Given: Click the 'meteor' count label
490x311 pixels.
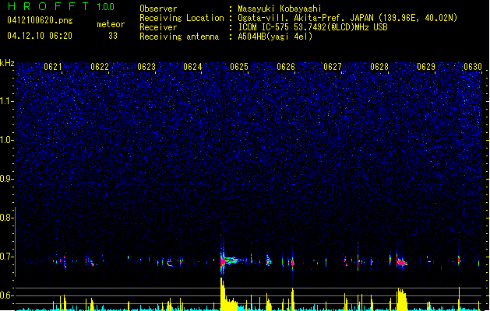Looking at the screenshot, I should (x=111, y=24).
